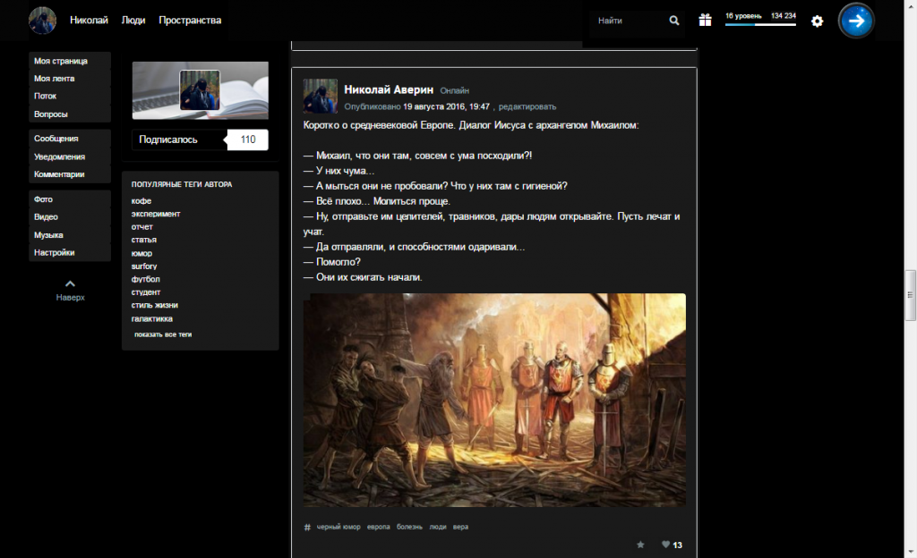Click the Онлайн status label
The height and width of the screenshot is (558, 917).
[454, 90]
